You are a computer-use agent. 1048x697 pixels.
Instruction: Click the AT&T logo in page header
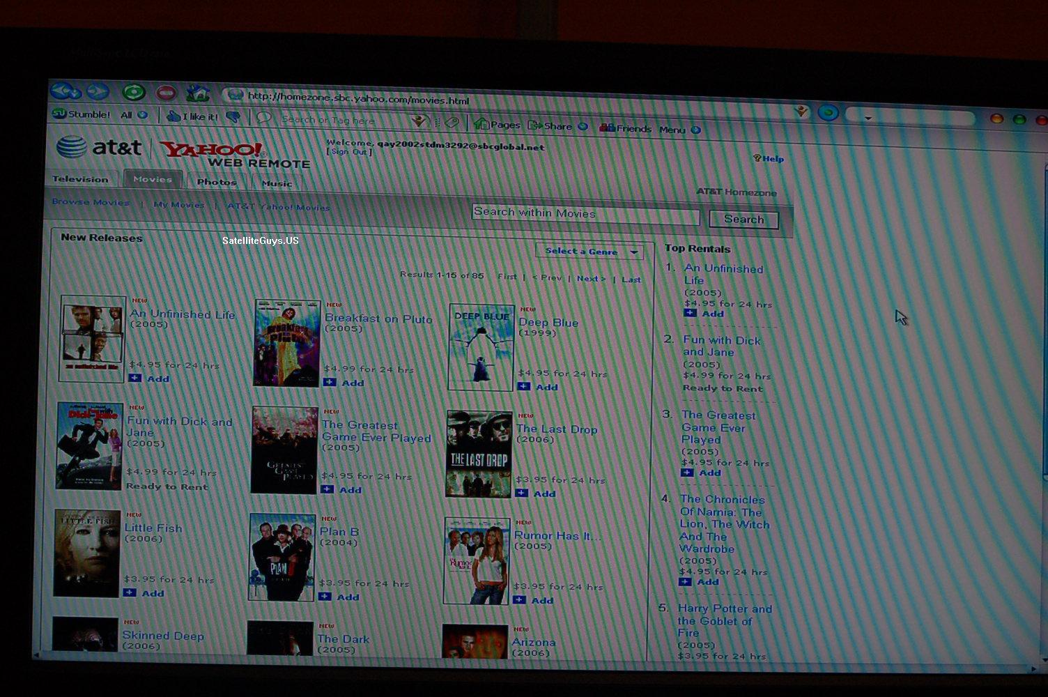click(x=99, y=147)
